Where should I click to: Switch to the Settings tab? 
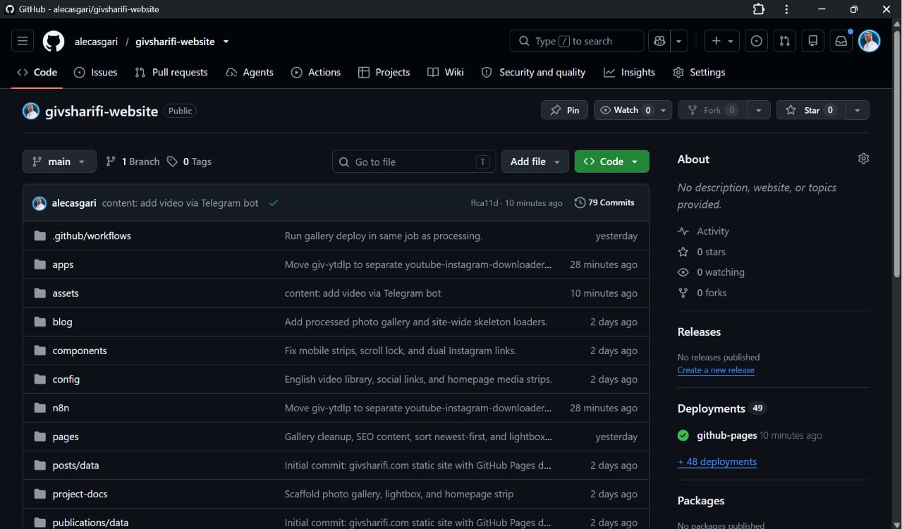699,72
